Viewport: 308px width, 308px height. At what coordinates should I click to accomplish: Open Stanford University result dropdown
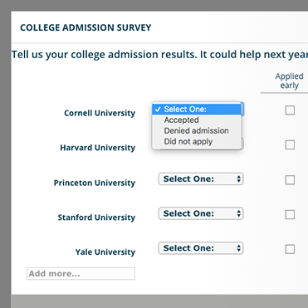[x=201, y=213]
